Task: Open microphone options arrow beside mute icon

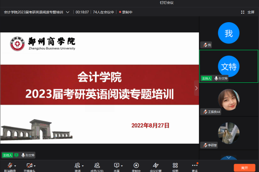Action: coord(15,166)
